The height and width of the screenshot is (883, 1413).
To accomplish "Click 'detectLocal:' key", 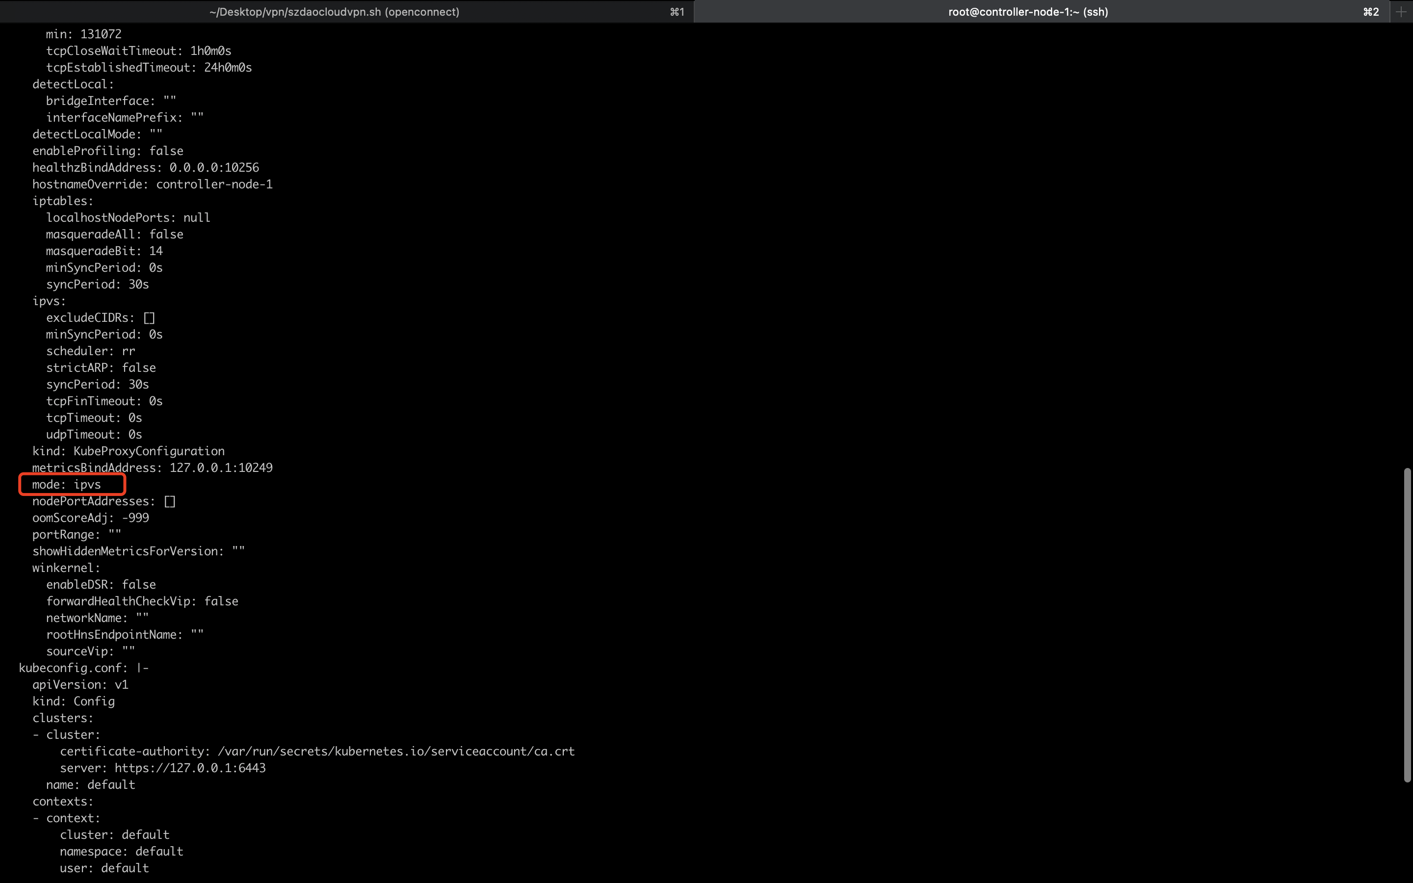I will pos(73,84).
